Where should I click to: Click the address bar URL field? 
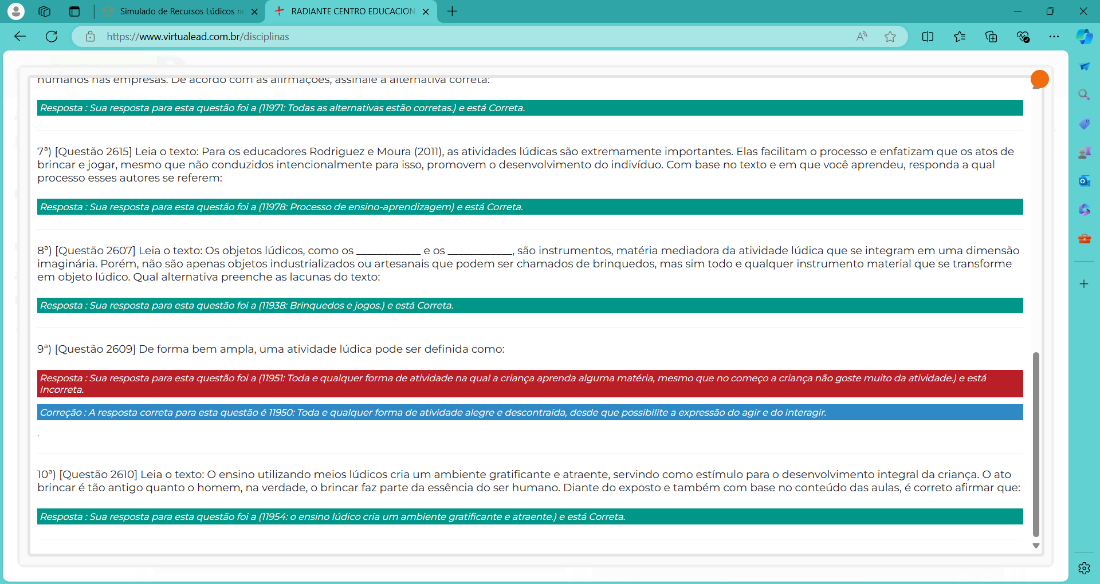coord(458,37)
